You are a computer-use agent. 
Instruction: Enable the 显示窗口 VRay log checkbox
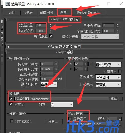click(x=70, y=119)
